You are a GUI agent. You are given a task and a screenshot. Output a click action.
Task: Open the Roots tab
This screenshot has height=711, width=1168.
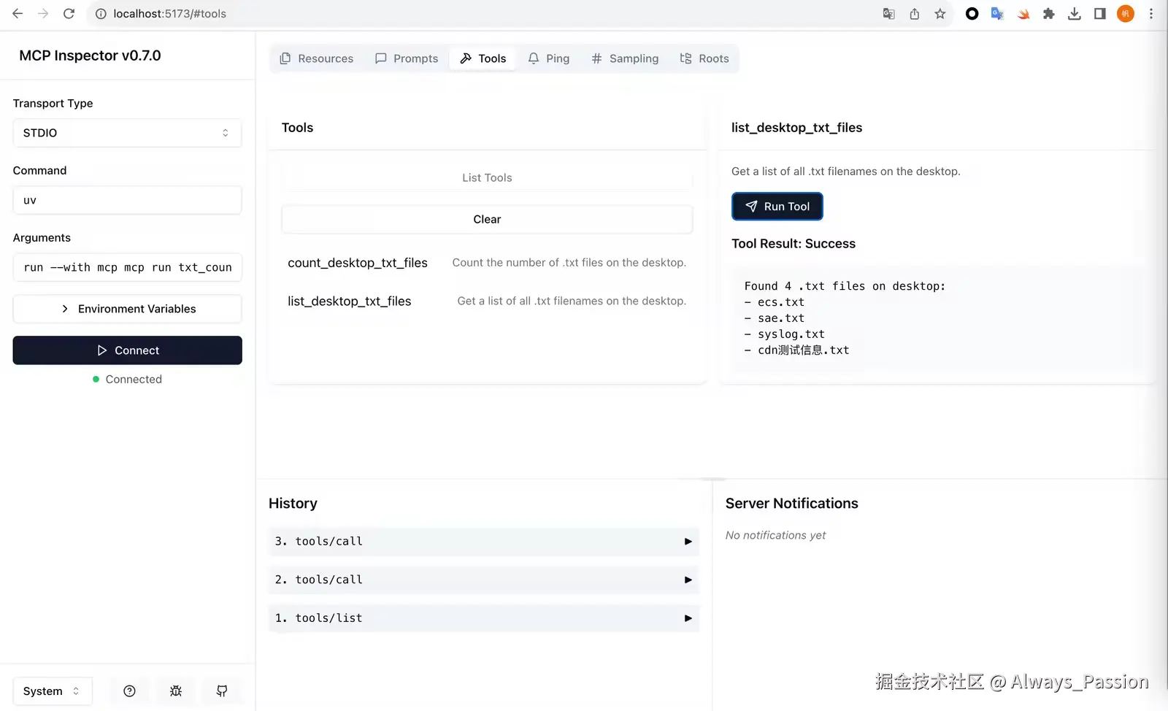click(x=704, y=58)
